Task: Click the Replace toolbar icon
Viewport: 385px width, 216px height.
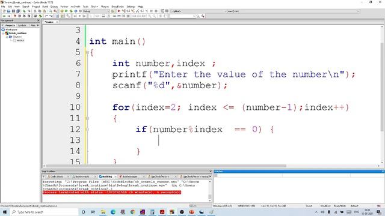Action: [x=55, y=11]
